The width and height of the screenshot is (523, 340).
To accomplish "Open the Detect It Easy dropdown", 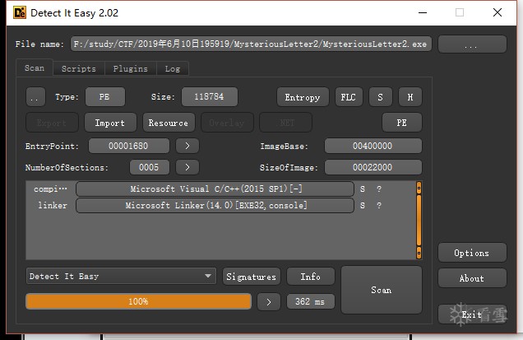I will click(x=121, y=277).
